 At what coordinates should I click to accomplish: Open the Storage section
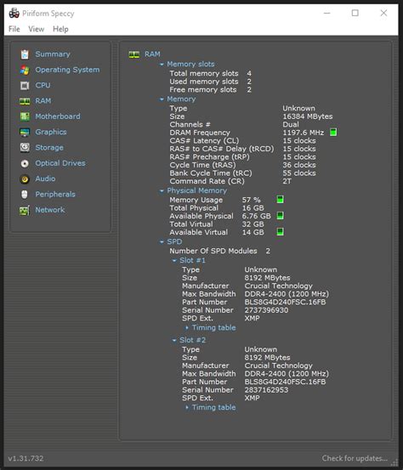tap(49, 148)
